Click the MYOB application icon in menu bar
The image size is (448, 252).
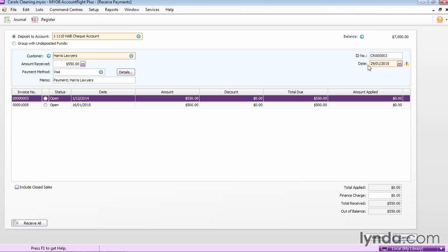click(x=4, y=10)
